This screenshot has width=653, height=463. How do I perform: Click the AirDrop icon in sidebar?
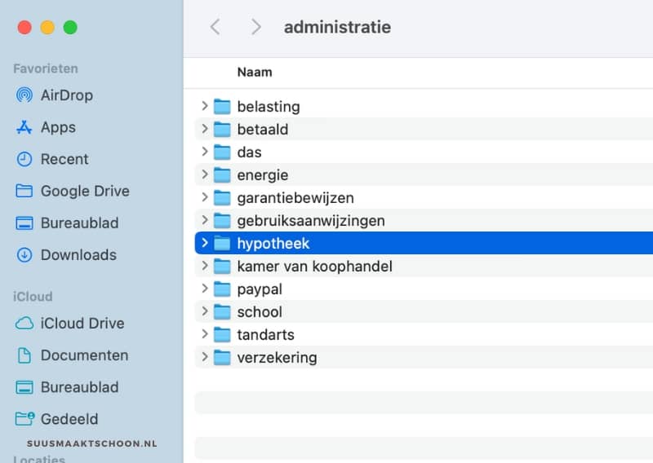tap(24, 95)
